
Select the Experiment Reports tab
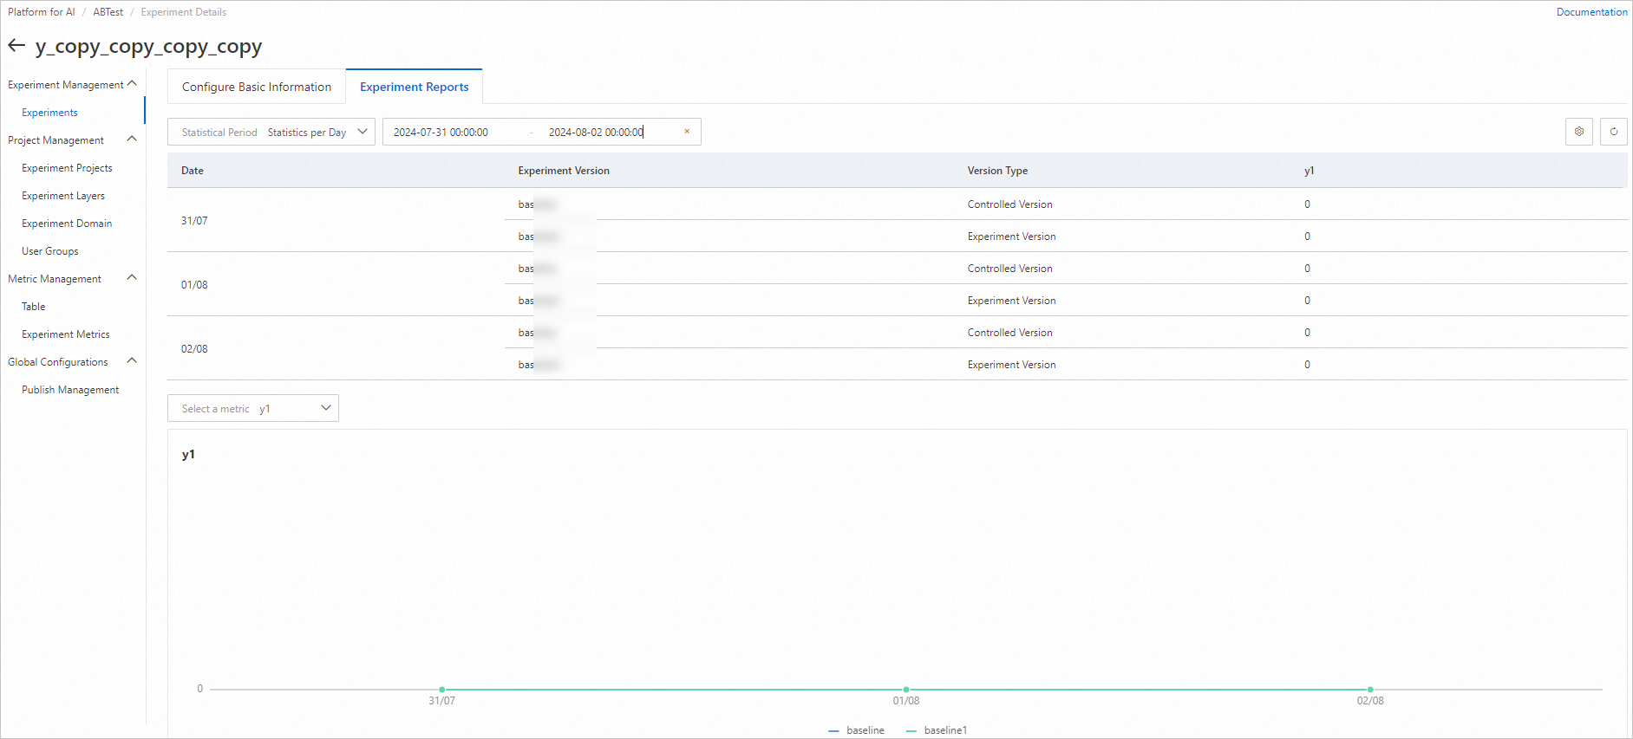(x=415, y=87)
